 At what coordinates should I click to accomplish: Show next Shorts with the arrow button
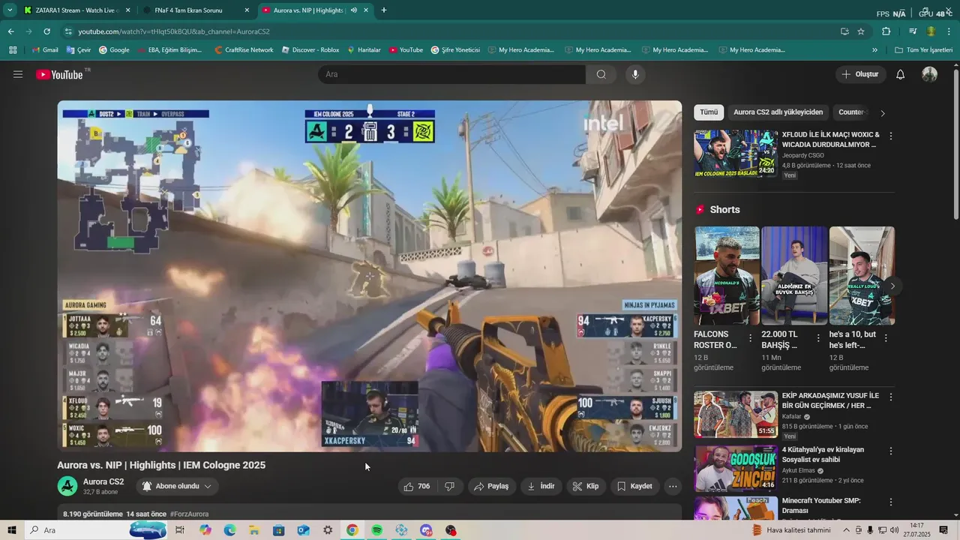(x=892, y=286)
